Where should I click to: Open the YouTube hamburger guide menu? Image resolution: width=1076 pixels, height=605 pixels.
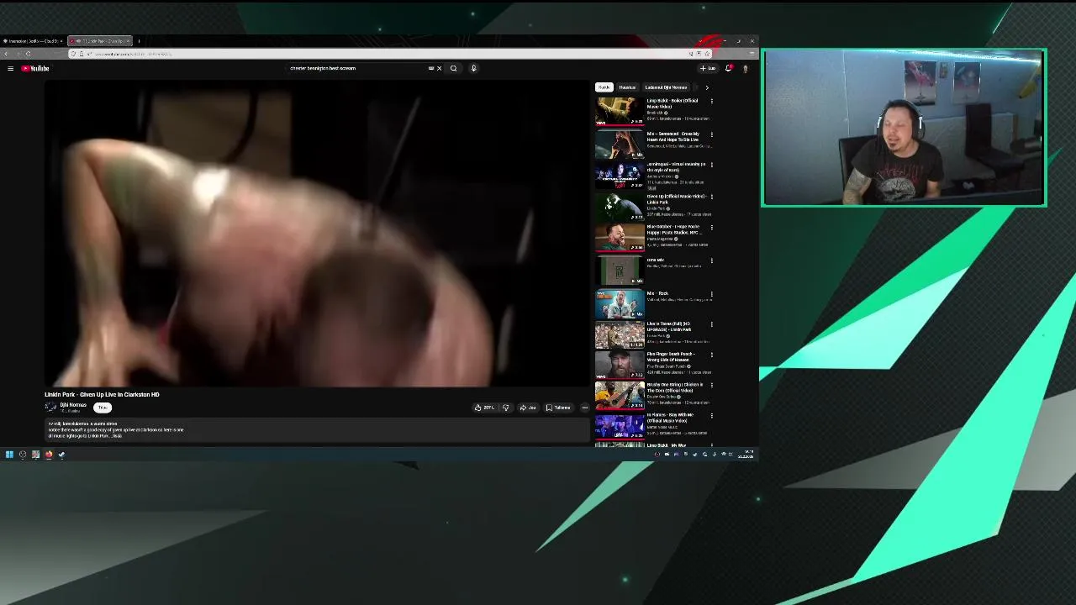[10, 68]
